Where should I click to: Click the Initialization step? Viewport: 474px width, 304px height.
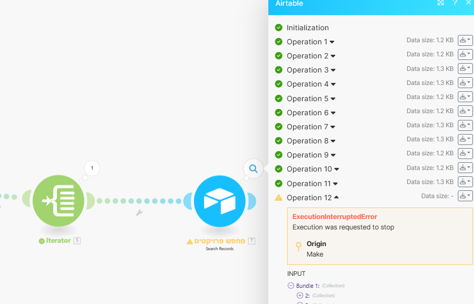(307, 28)
